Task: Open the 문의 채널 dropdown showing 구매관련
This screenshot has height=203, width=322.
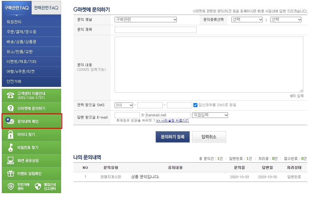Action: (146, 20)
